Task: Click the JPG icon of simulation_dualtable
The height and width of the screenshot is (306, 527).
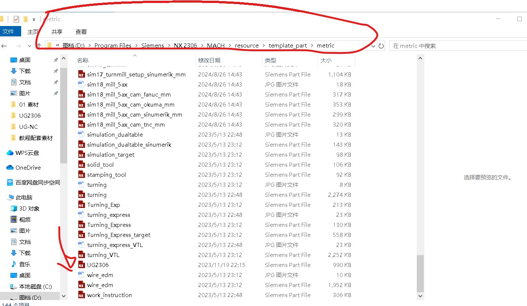Action: tap(81, 134)
